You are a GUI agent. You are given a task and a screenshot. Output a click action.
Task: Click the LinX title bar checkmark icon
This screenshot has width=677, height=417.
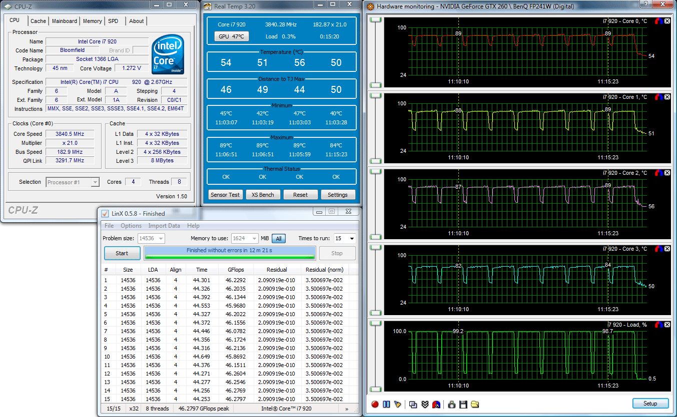105,214
